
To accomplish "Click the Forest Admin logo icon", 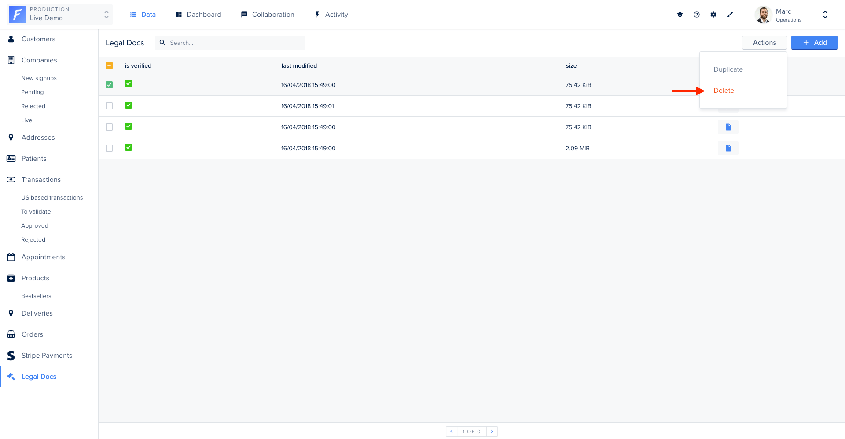I will click(18, 15).
